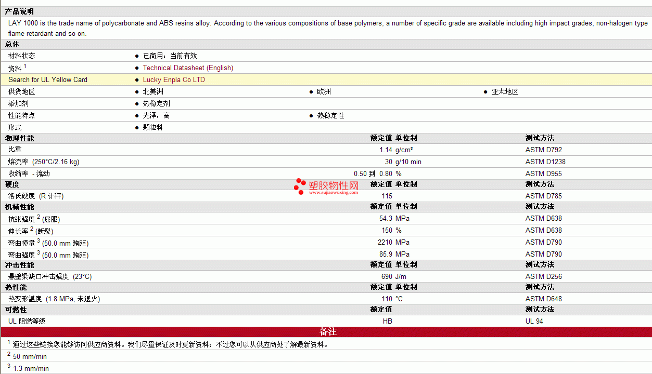Click the ASTM D955 test method
This screenshot has height=374, width=652.
coord(544,174)
